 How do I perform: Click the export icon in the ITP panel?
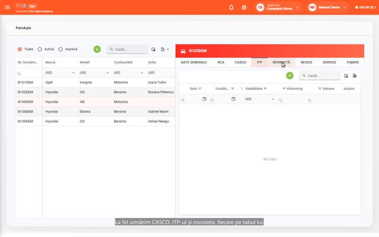[x=355, y=76]
